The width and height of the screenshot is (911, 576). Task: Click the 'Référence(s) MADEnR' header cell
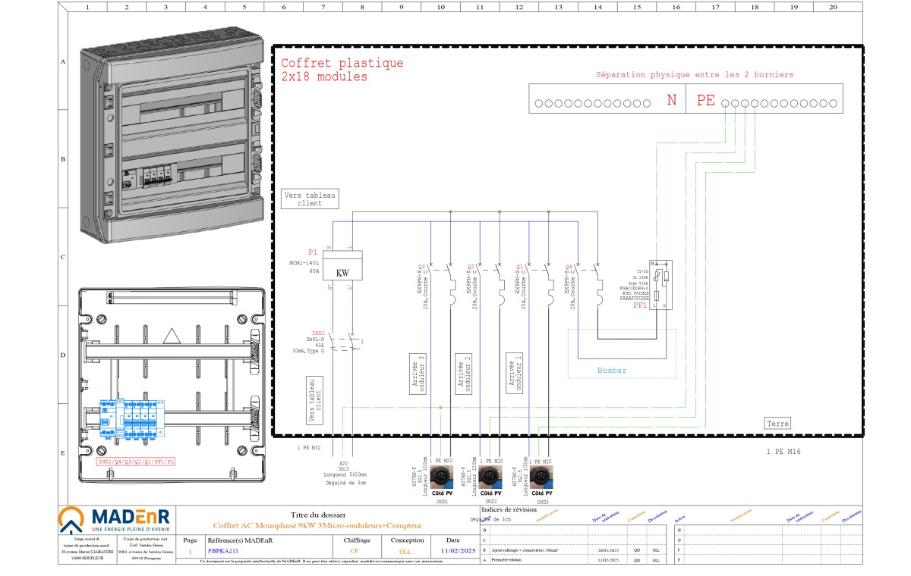pyautogui.click(x=240, y=540)
